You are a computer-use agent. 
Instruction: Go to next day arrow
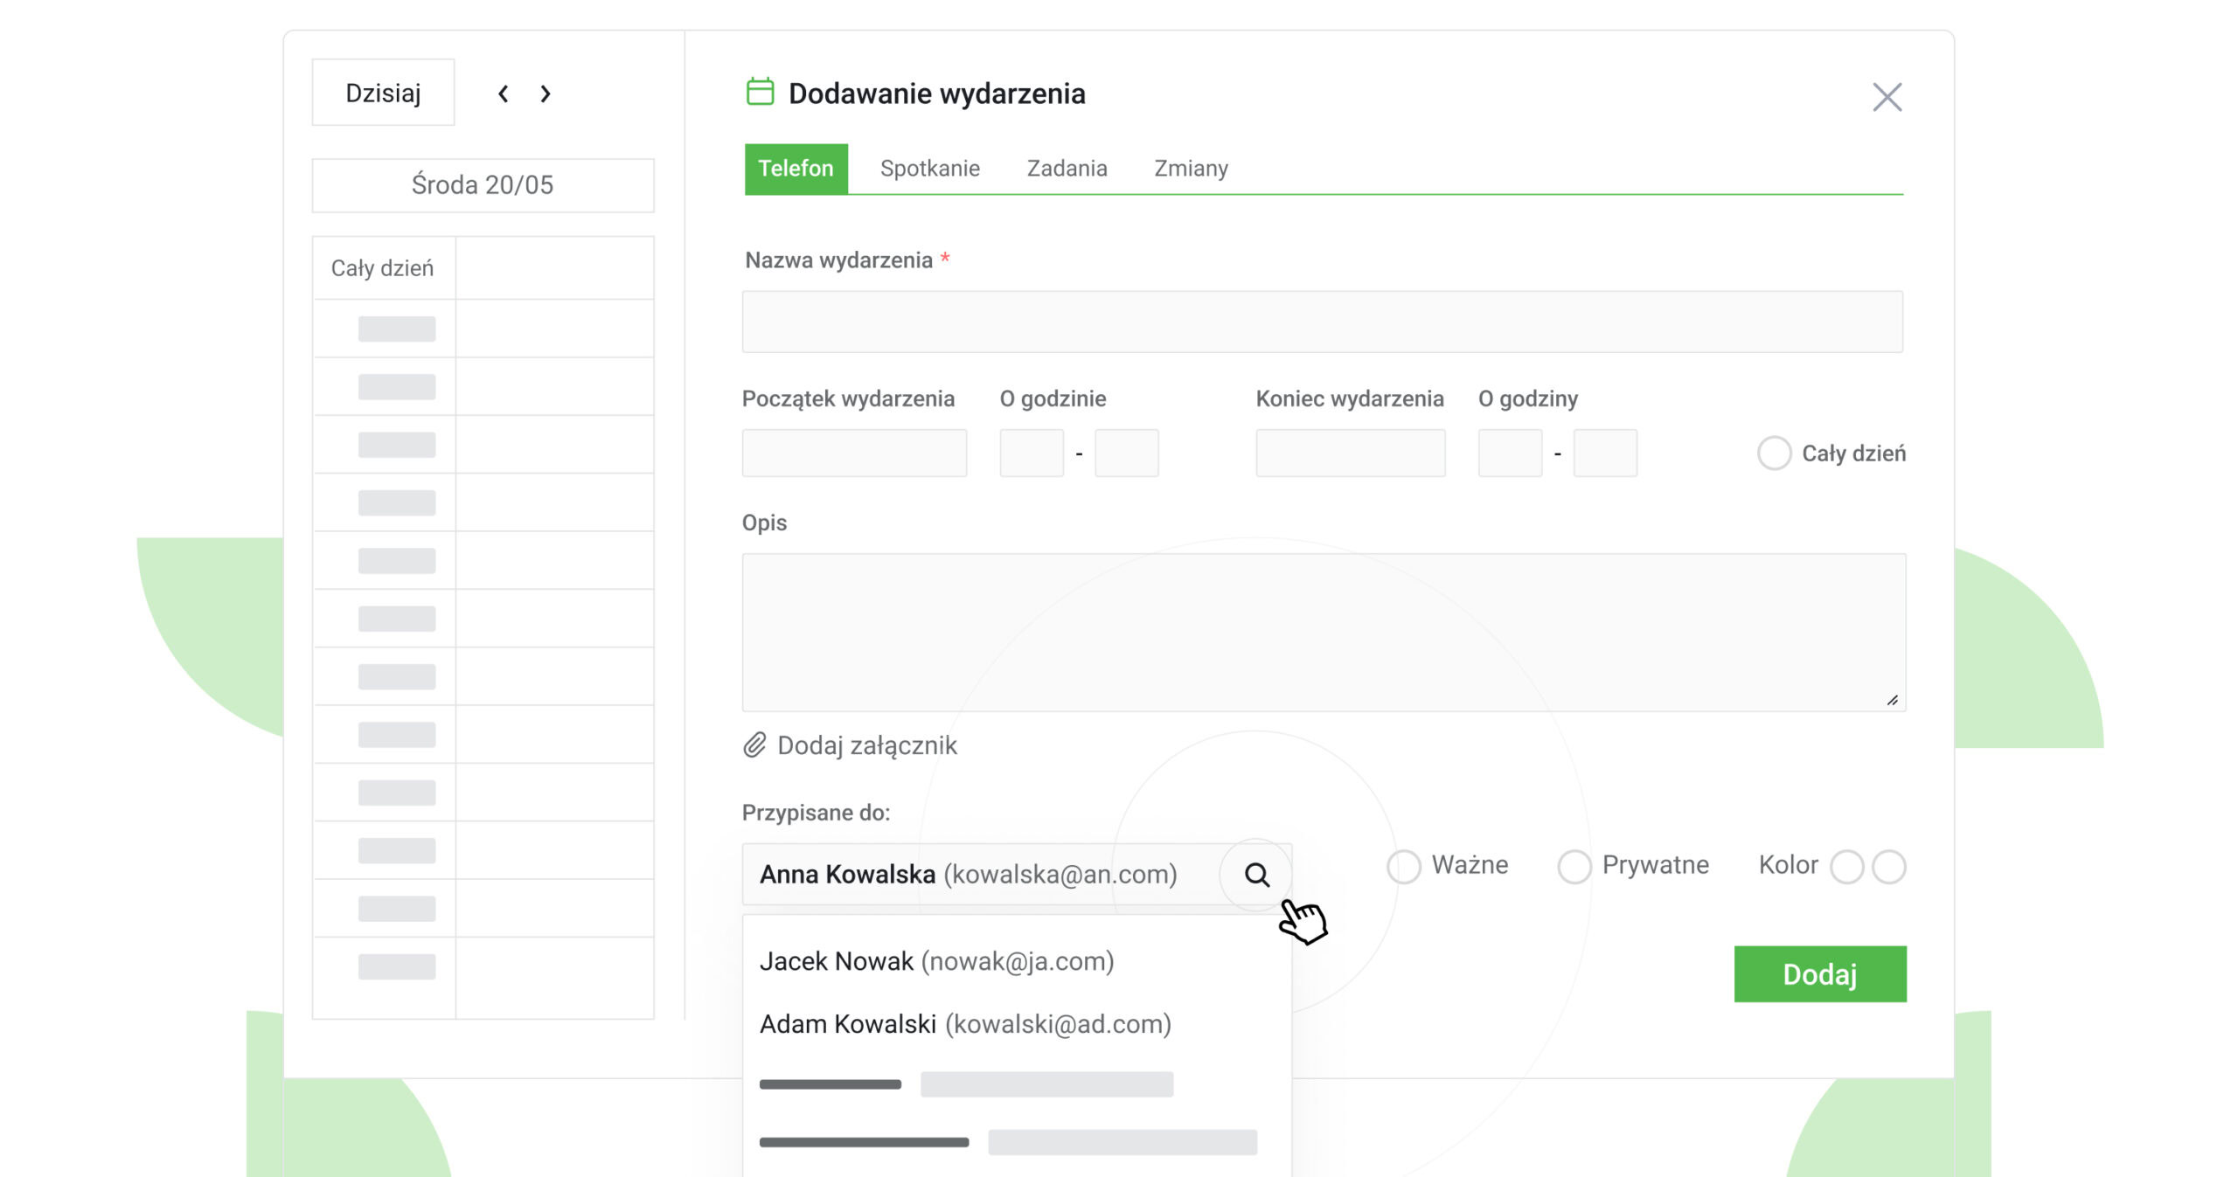pyautogui.click(x=546, y=93)
